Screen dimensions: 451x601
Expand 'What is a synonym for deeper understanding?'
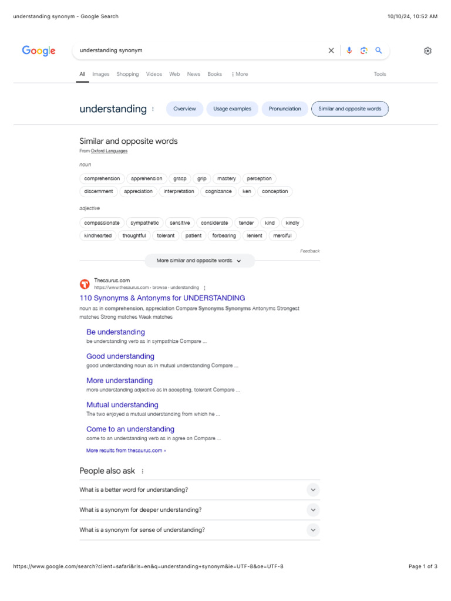[x=313, y=510]
